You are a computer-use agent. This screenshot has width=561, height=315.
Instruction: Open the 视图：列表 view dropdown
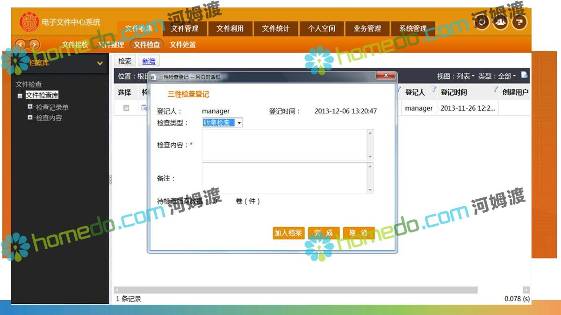(455, 76)
